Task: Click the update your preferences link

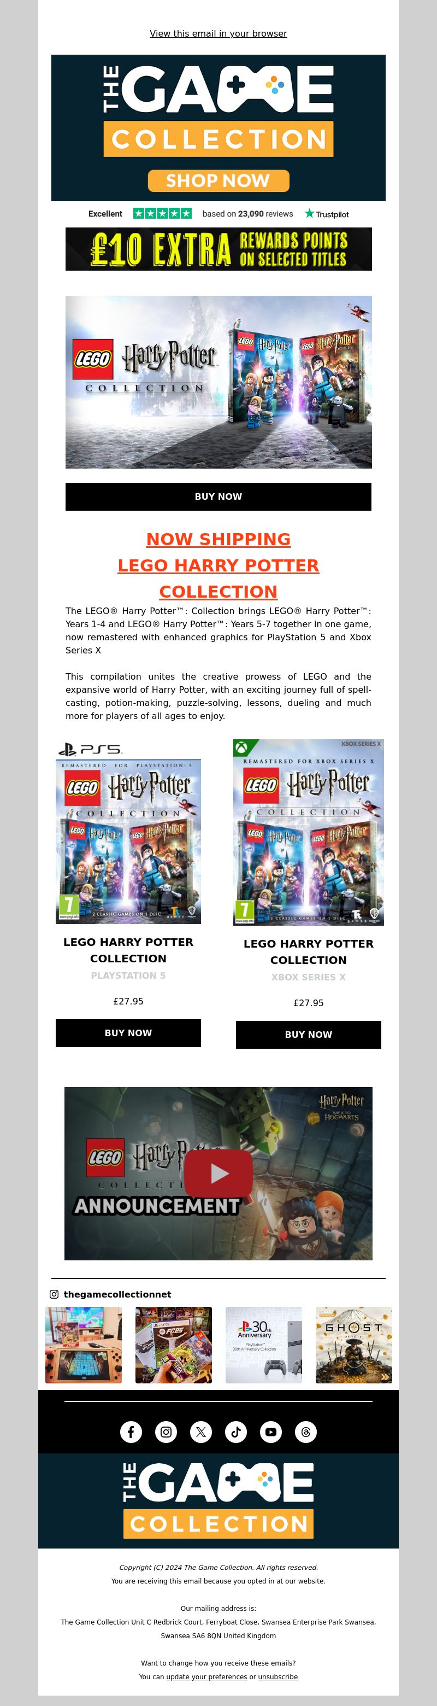Action: (206, 1677)
